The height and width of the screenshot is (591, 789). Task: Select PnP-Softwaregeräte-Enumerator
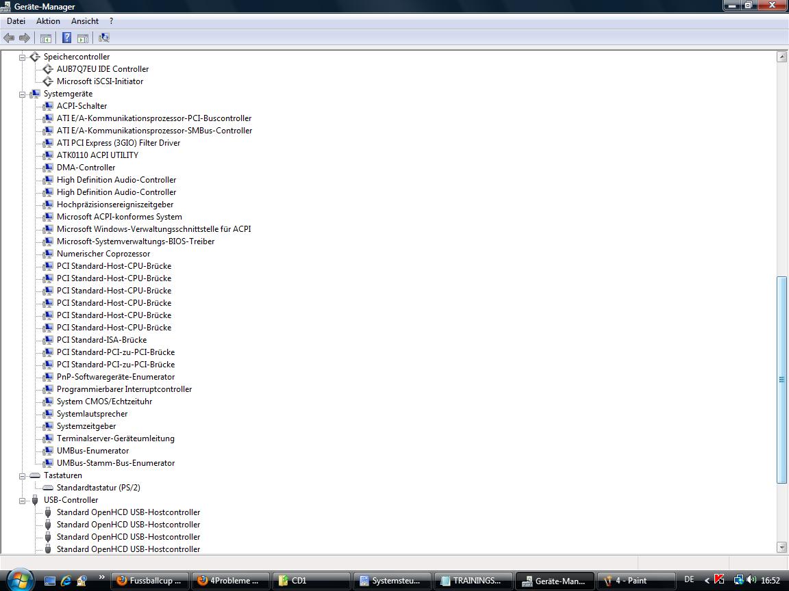(x=116, y=377)
